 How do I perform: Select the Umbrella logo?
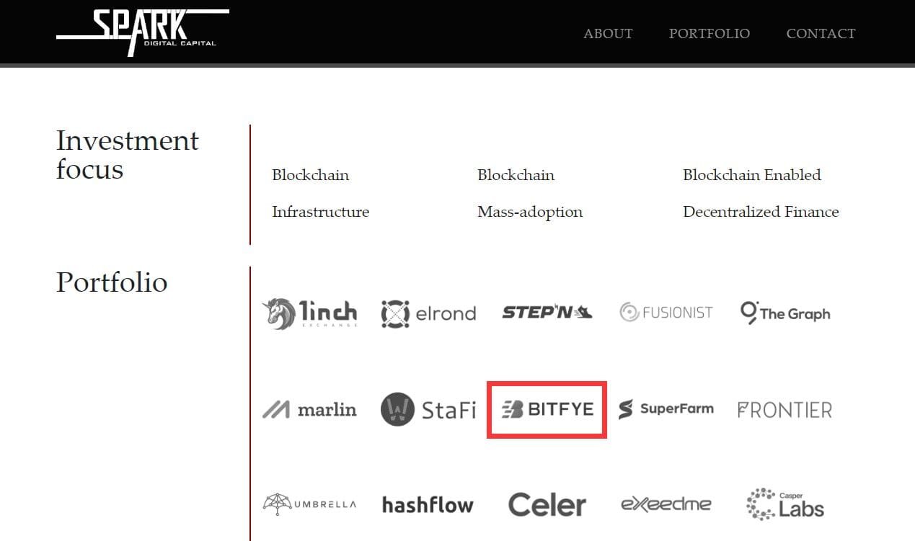(x=309, y=504)
